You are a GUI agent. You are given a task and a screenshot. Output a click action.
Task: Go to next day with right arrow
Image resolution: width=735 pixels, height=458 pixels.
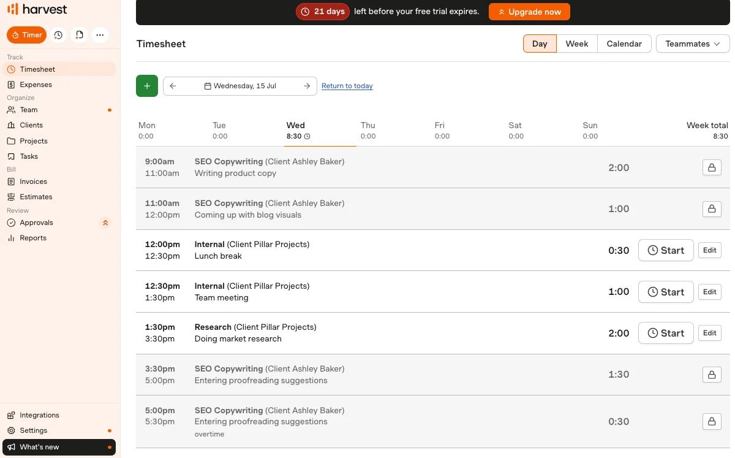tap(307, 86)
